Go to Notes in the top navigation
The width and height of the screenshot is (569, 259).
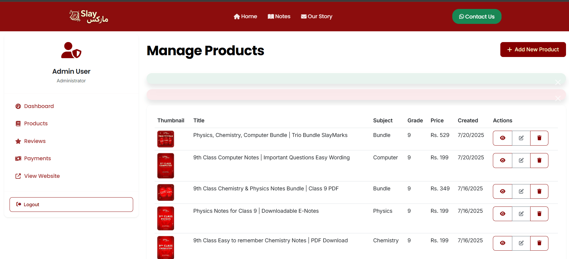[279, 16]
